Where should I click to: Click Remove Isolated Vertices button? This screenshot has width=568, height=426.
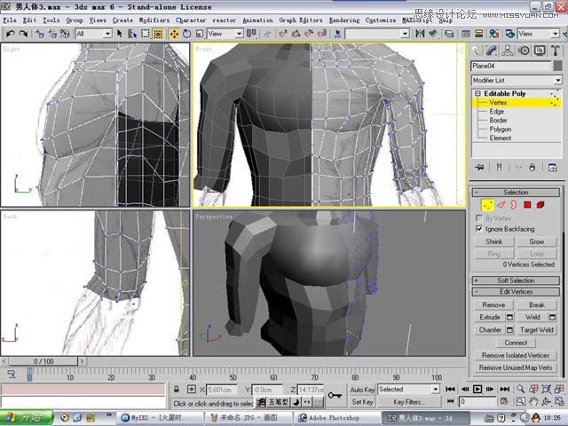click(x=516, y=355)
